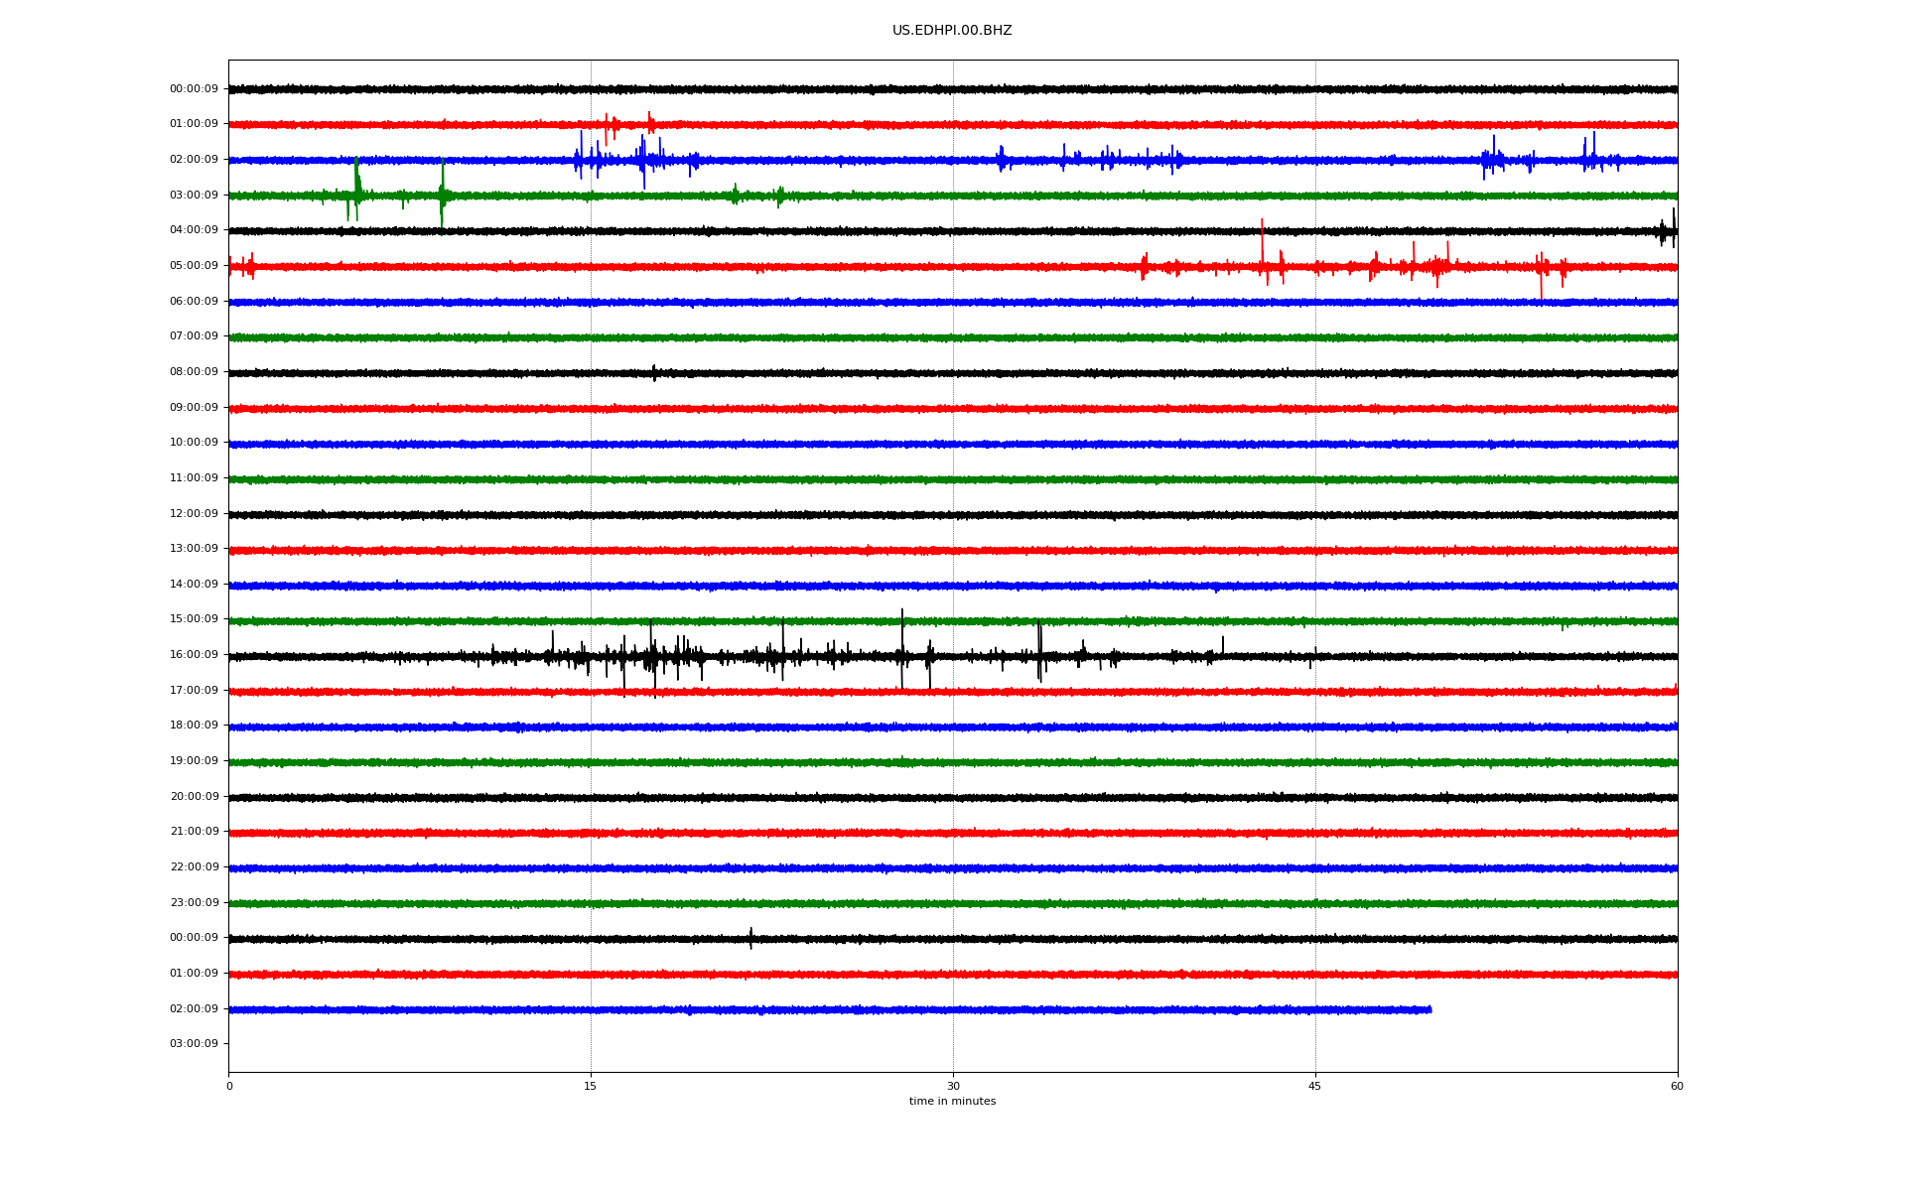Click the 12:00:09 time label
Viewport: 1906px width, 1191px height.
(194, 514)
